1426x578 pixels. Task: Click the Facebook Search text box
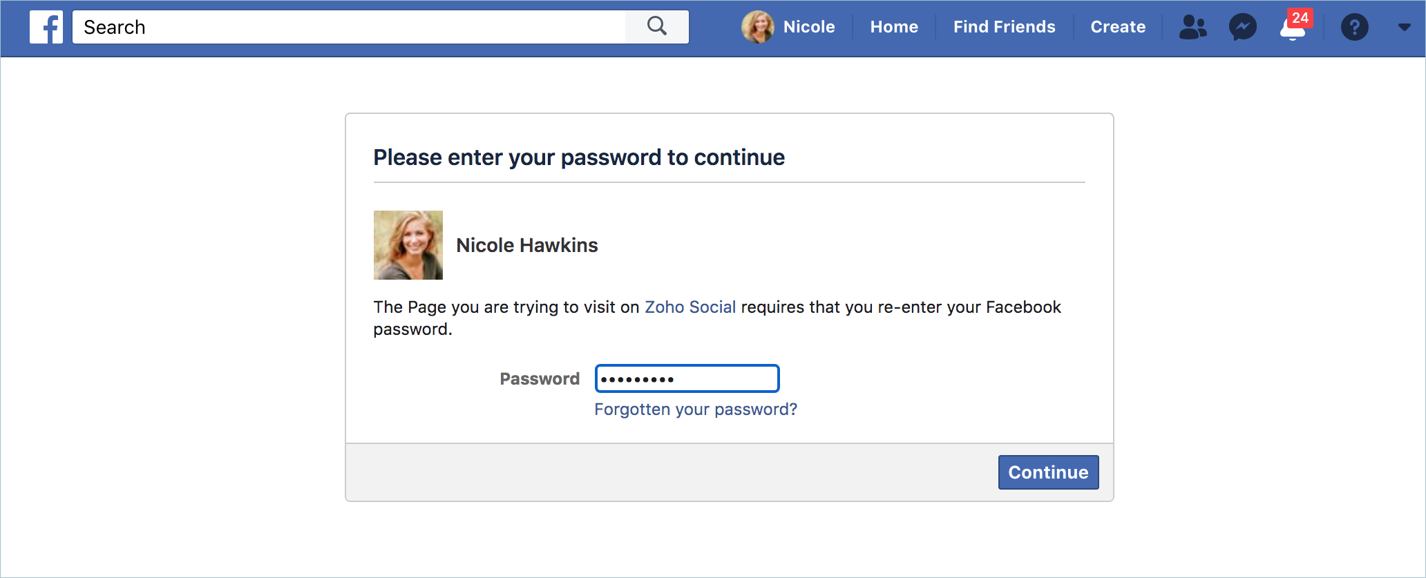[349, 27]
